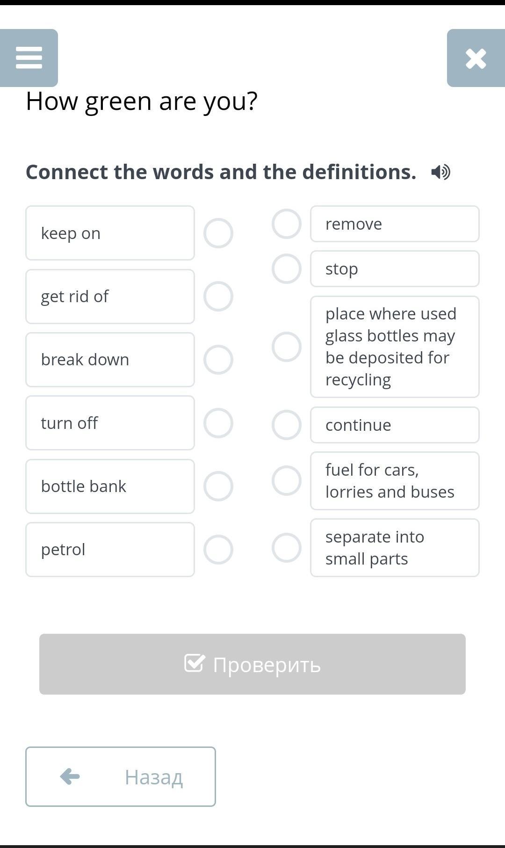This screenshot has height=848, width=505.
Task: Select the circle next to 'break down'
Action: click(218, 360)
